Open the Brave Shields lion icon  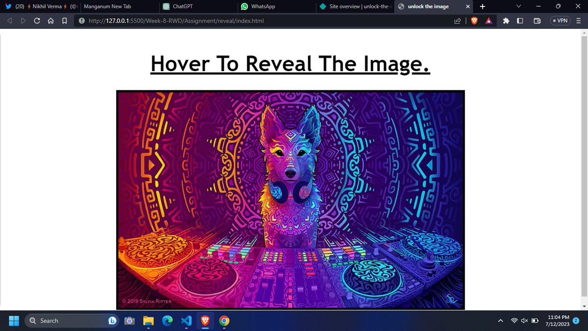[474, 21]
